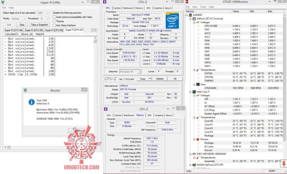Click the top CPU-Z window title icon
The height and width of the screenshot is (174, 287).
(105, 2)
